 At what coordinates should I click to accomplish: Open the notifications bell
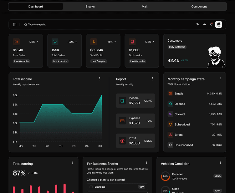pyautogui.click(x=211, y=24)
